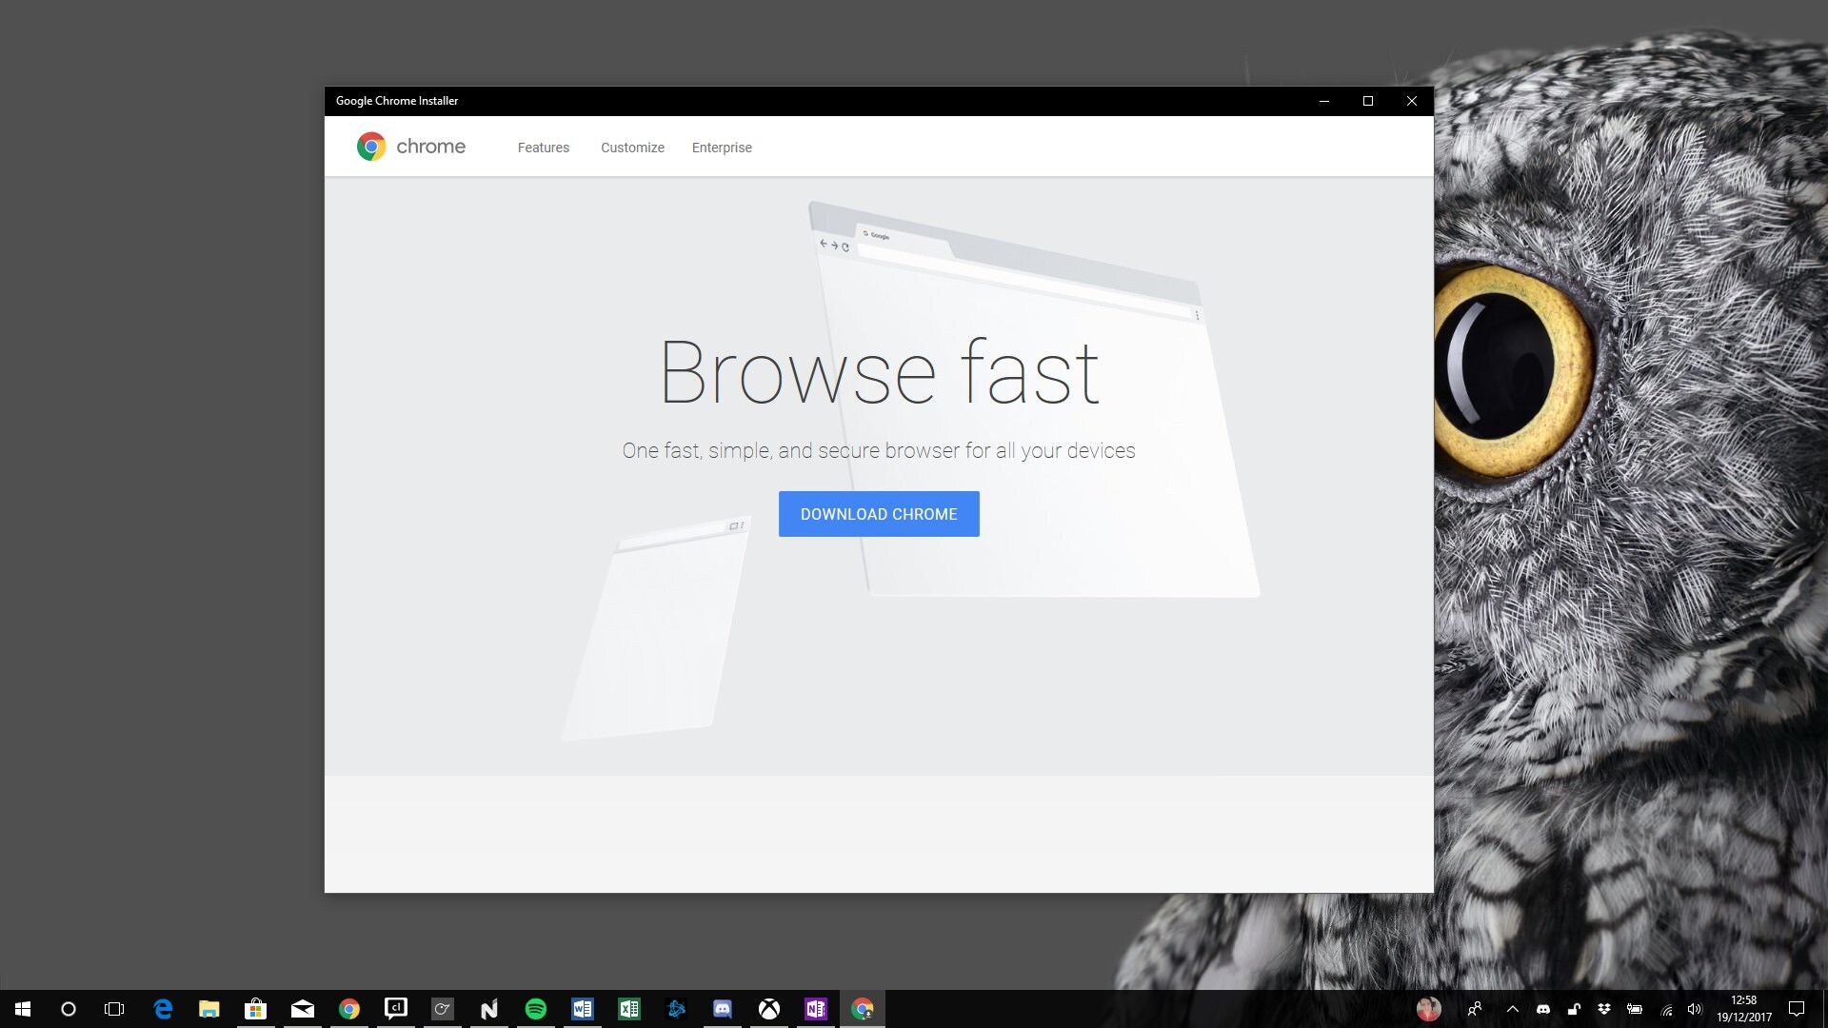The height and width of the screenshot is (1028, 1828).
Task: Open Discord from the taskbar
Action: tap(723, 1008)
